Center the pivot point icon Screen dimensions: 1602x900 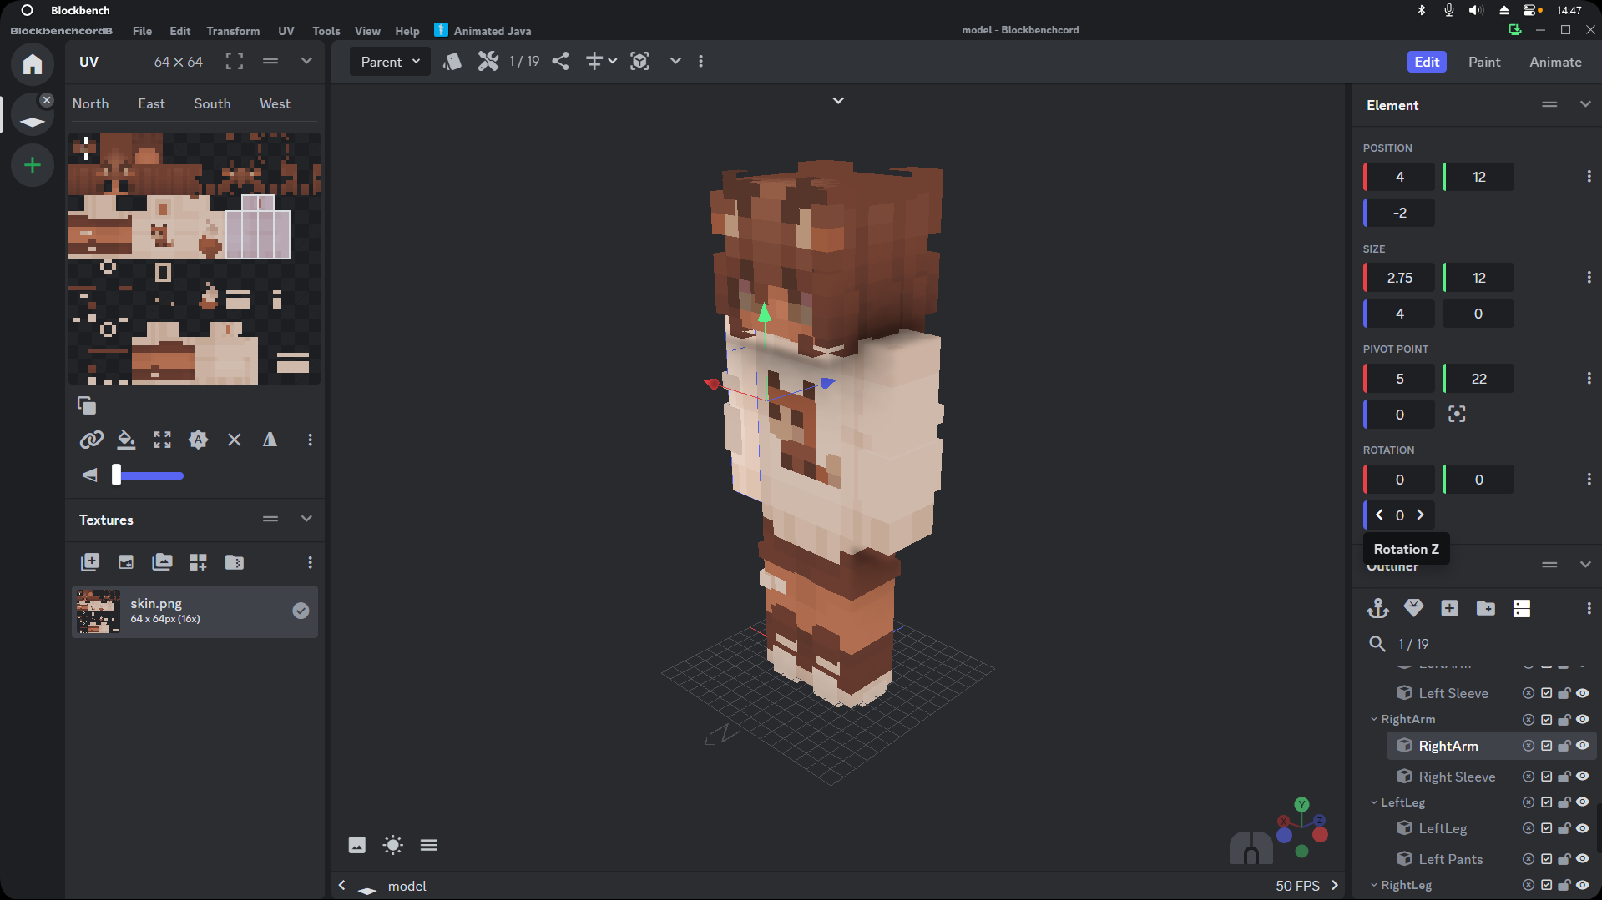pyautogui.click(x=1457, y=415)
